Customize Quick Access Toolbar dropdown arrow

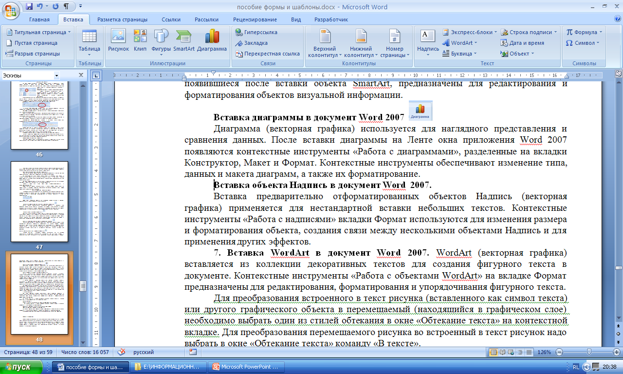tap(80, 7)
